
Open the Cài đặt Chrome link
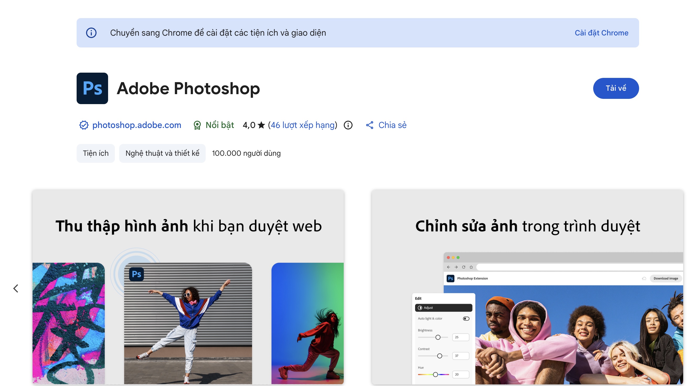(601, 33)
